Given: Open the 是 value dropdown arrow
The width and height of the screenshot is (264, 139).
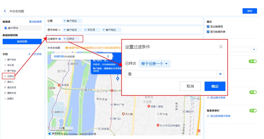Looking at the screenshot, I should pos(220,74).
